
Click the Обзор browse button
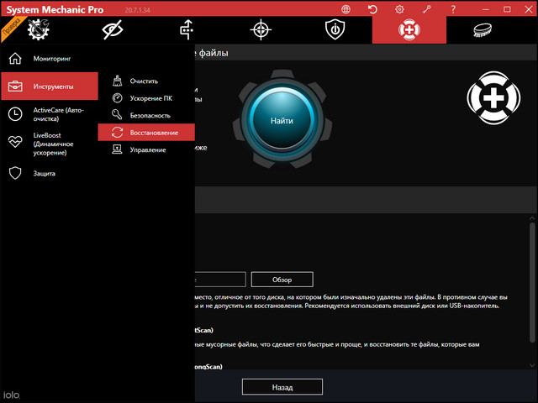282,279
